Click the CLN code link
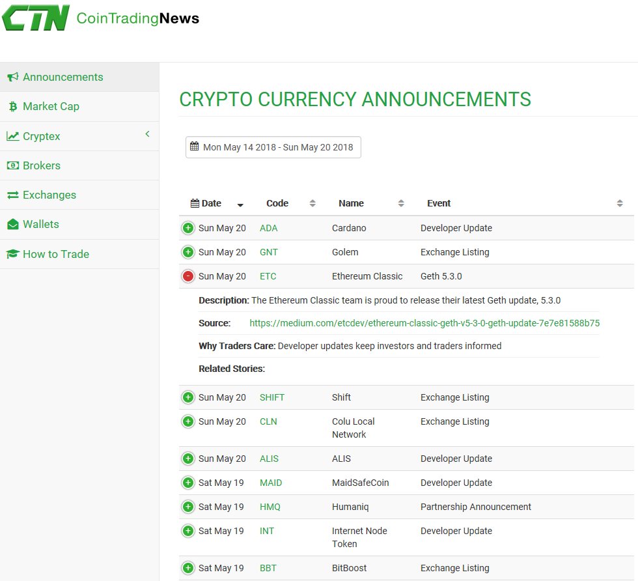Viewport: 638px width, 581px height. pyautogui.click(x=268, y=421)
